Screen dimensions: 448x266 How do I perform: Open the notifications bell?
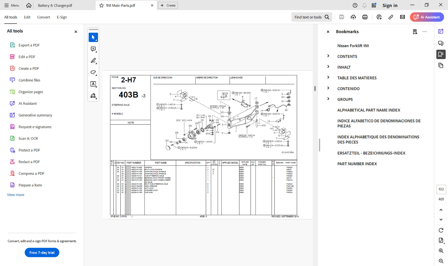(x=364, y=5)
